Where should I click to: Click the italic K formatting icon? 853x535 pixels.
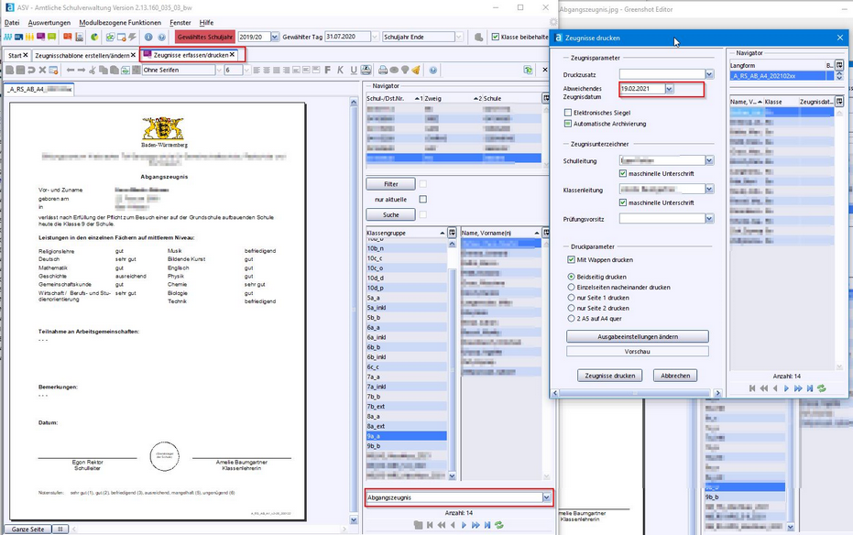click(340, 71)
